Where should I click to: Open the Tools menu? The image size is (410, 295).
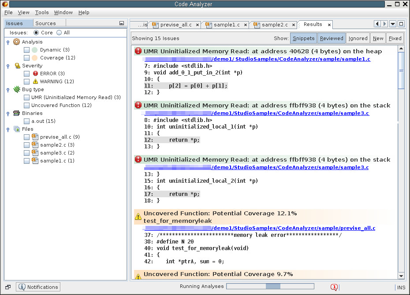(x=42, y=12)
